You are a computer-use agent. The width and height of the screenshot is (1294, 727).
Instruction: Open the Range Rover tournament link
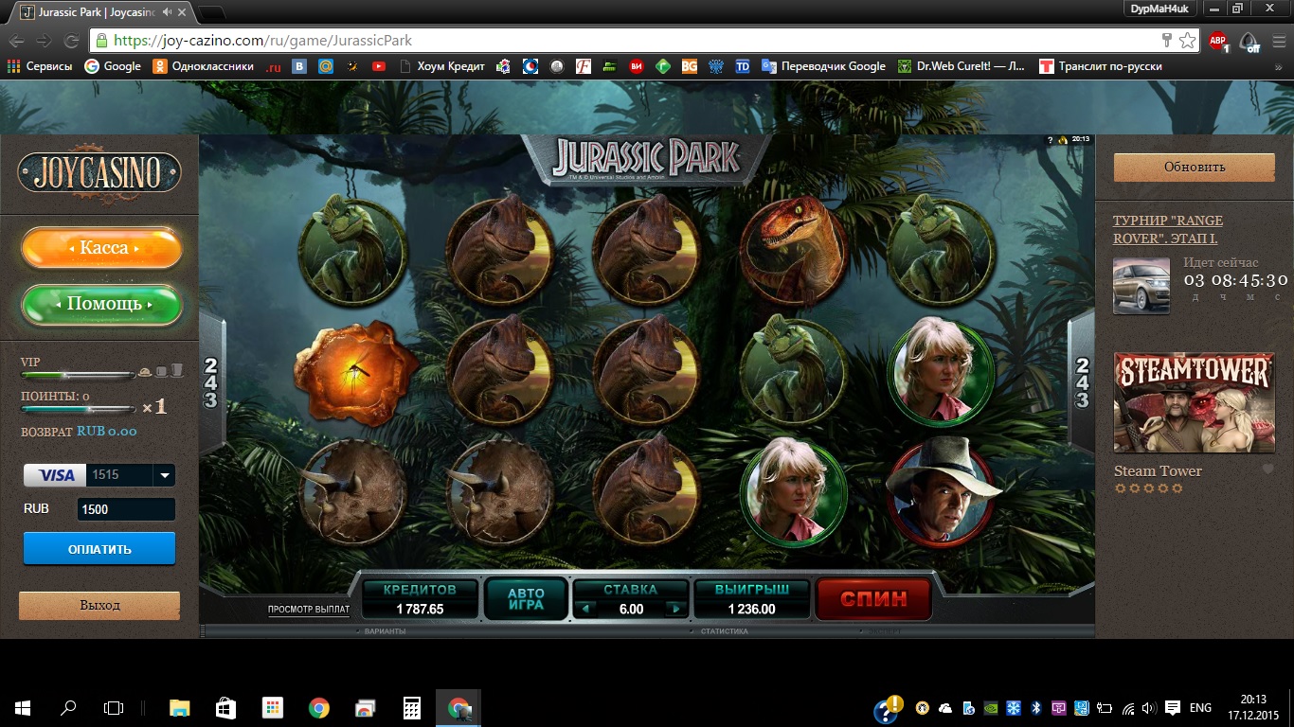click(1168, 229)
